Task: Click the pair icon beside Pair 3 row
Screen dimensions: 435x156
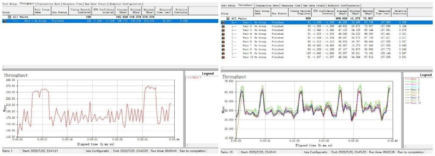Action: (223, 30)
